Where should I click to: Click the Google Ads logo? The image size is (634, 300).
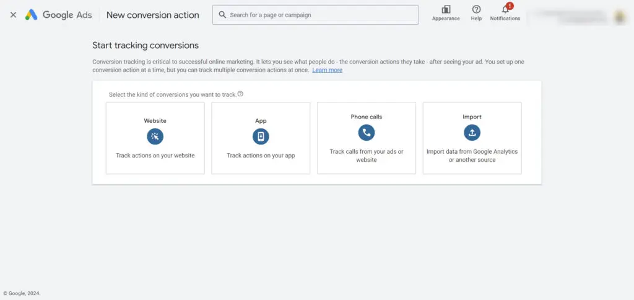tap(59, 15)
